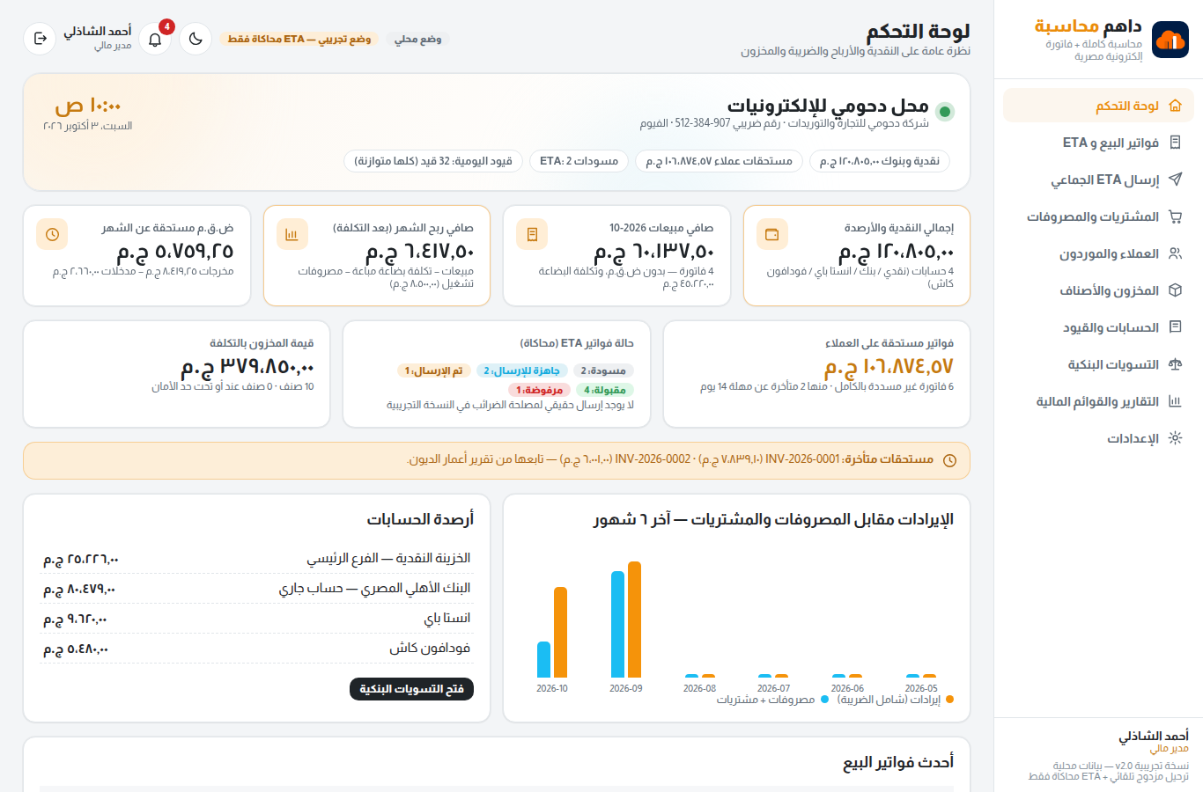
Task: Click the مسودة: 2 status badge
Action: pos(603,370)
